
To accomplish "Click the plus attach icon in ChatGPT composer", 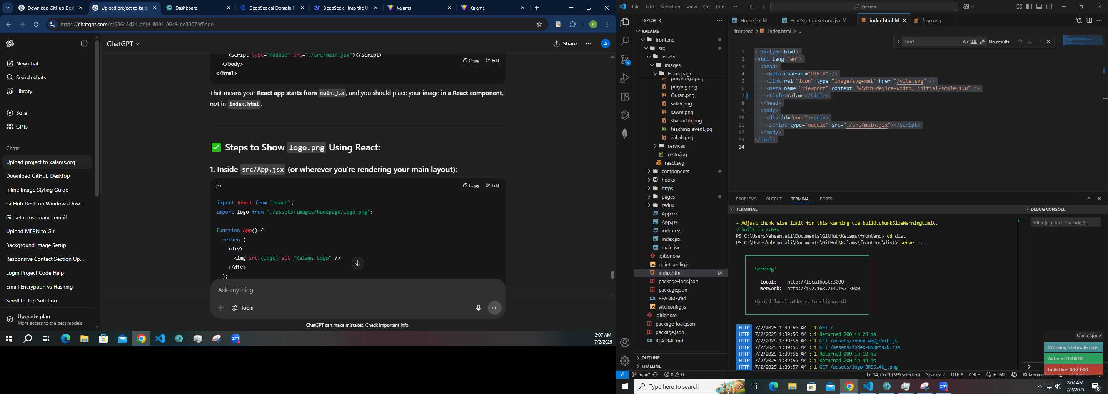I will 221,308.
